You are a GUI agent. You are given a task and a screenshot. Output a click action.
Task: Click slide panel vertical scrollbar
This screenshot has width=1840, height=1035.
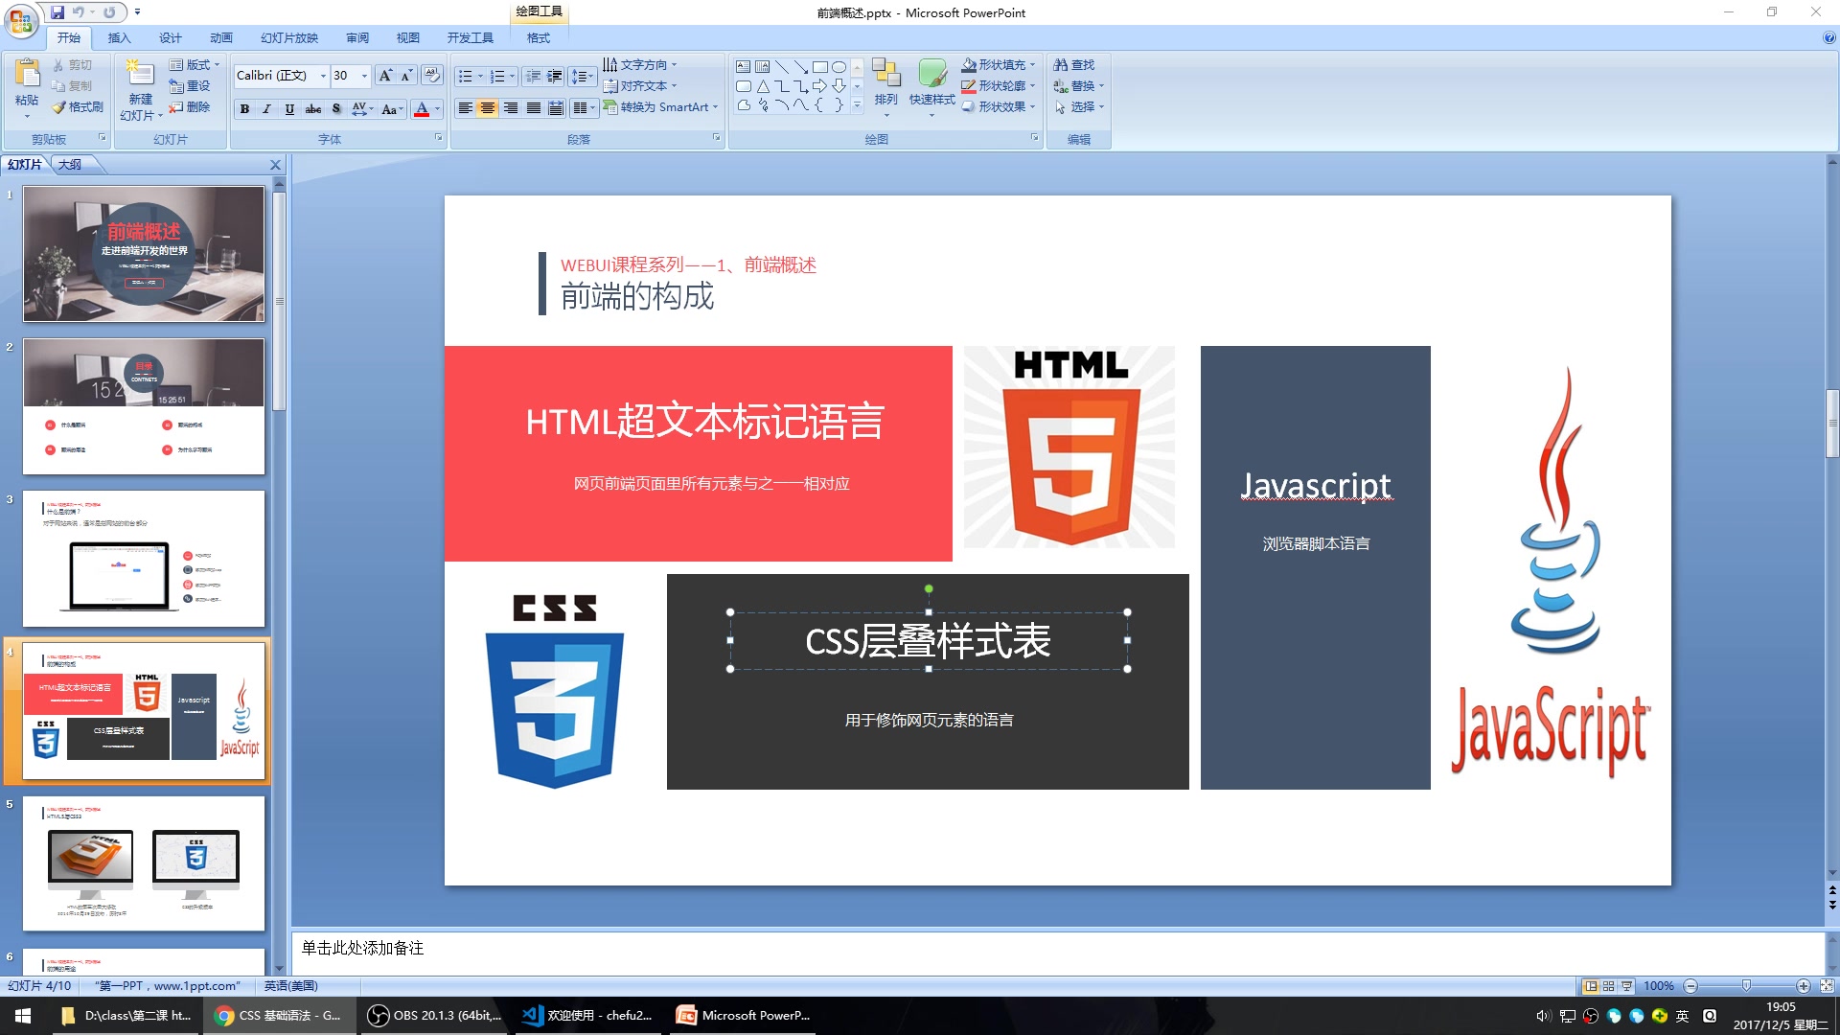279,302
